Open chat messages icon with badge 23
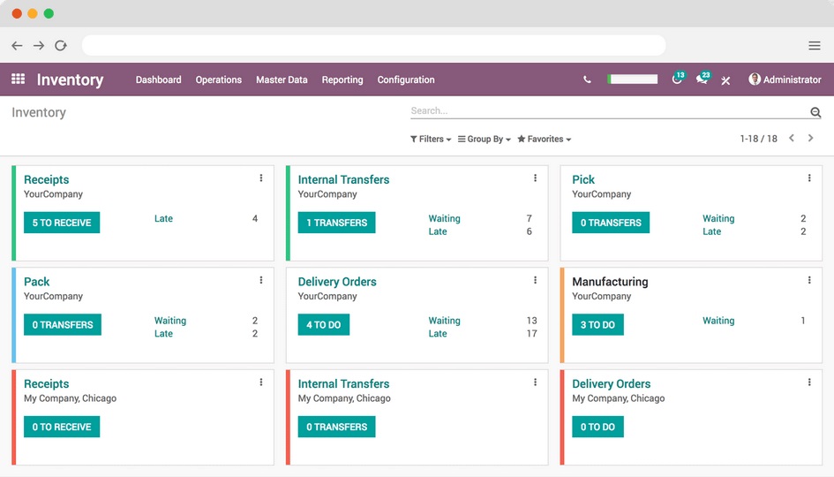This screenshot has width=834, height=477. (x=702, y=79)
